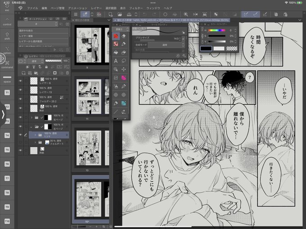The height and width of the screenshot is (229, 306).
Task: Open the ファイル menu
Action: (32, 8)
